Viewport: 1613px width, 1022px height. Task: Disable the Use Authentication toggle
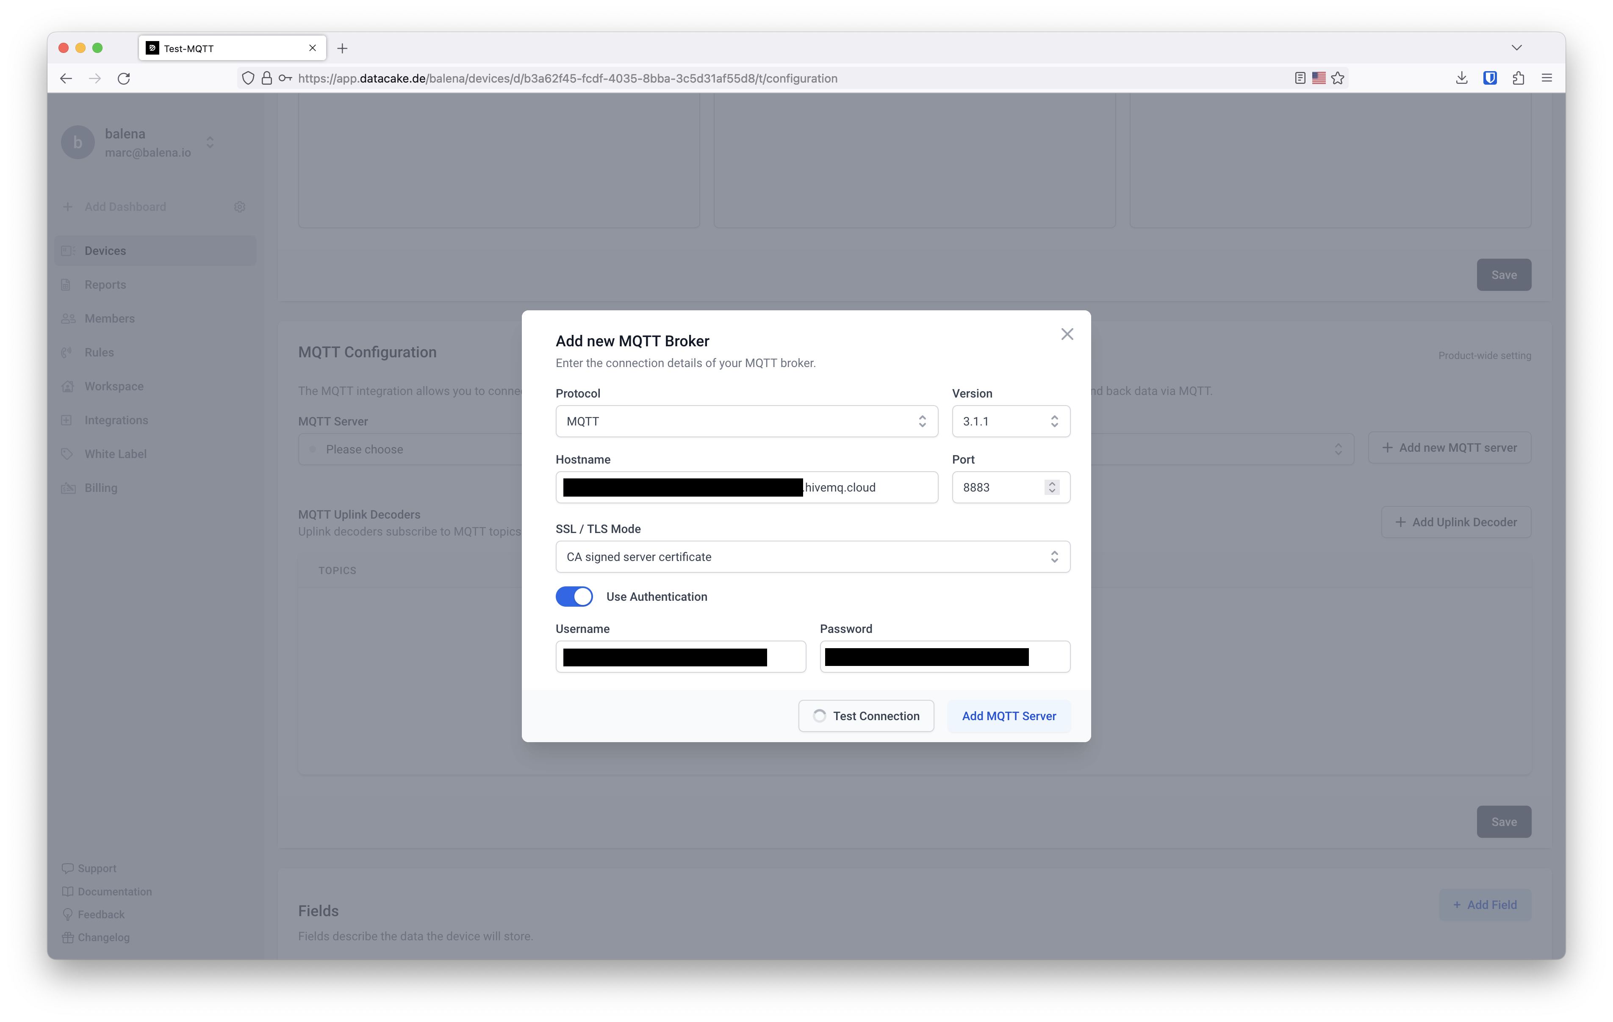click(574, 596)
